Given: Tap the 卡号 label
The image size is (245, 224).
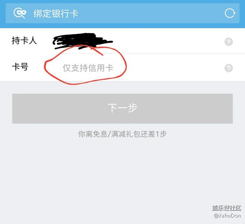Looking at the screenshot, I should [20, 67].
